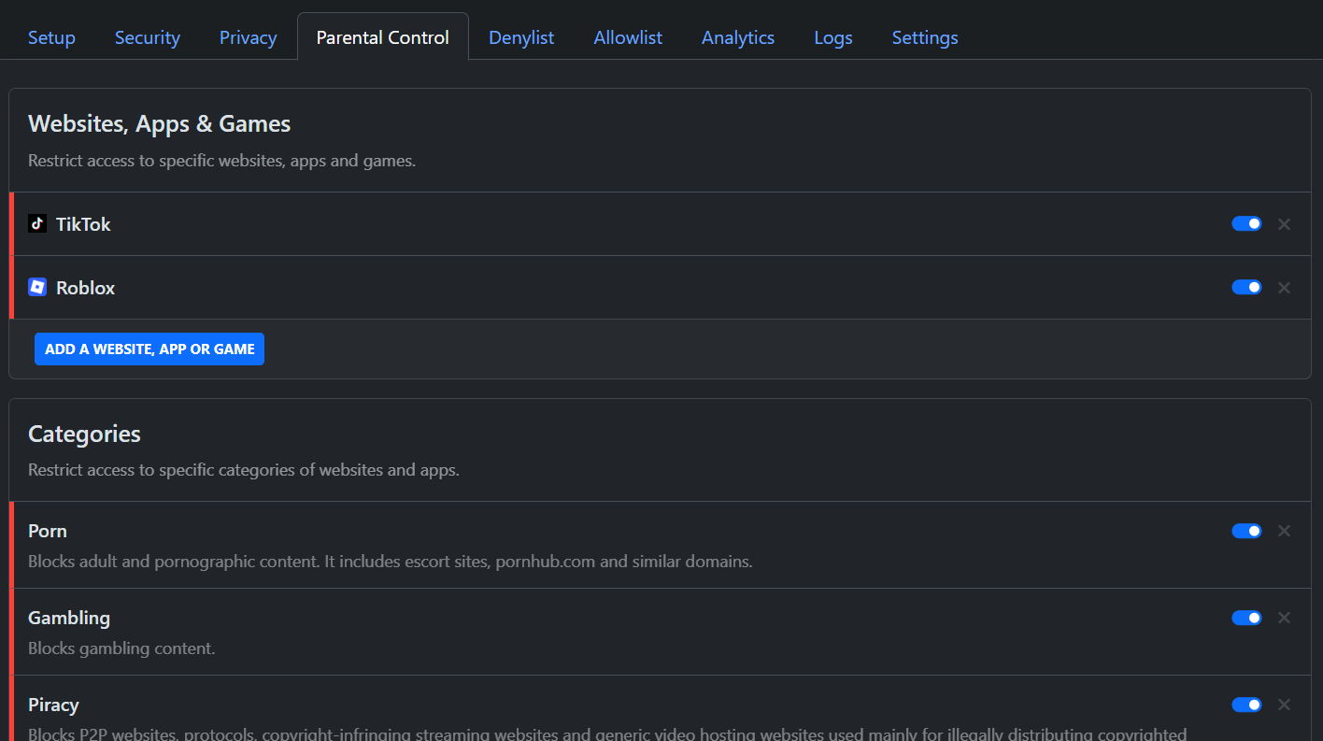Disable the Roblox restriction switch
Image resolution: width=1323 pixels, height=741 pixels.
pyautogui.click(x=1246, y=288)
